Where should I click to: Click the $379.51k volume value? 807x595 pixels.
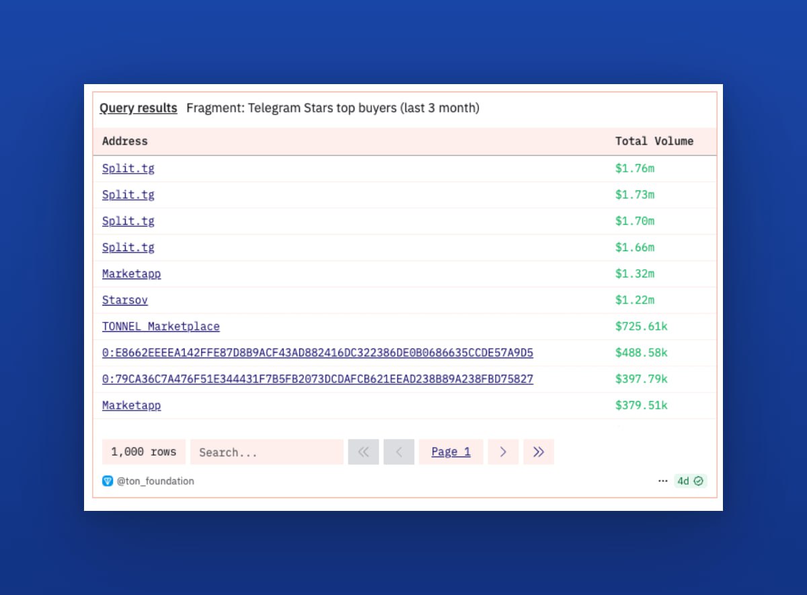642,405
